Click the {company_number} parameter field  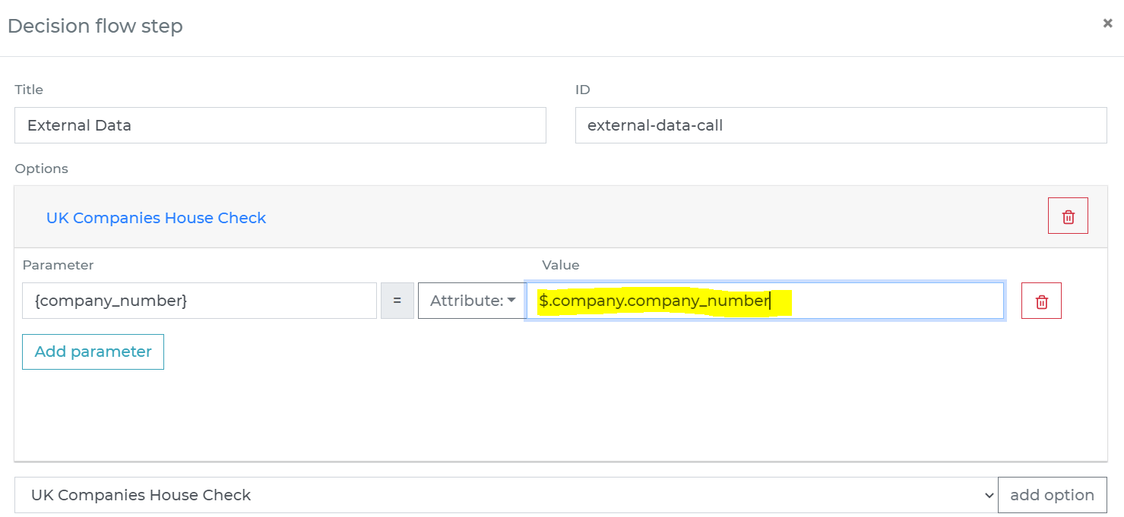click(x=199, y=301)
